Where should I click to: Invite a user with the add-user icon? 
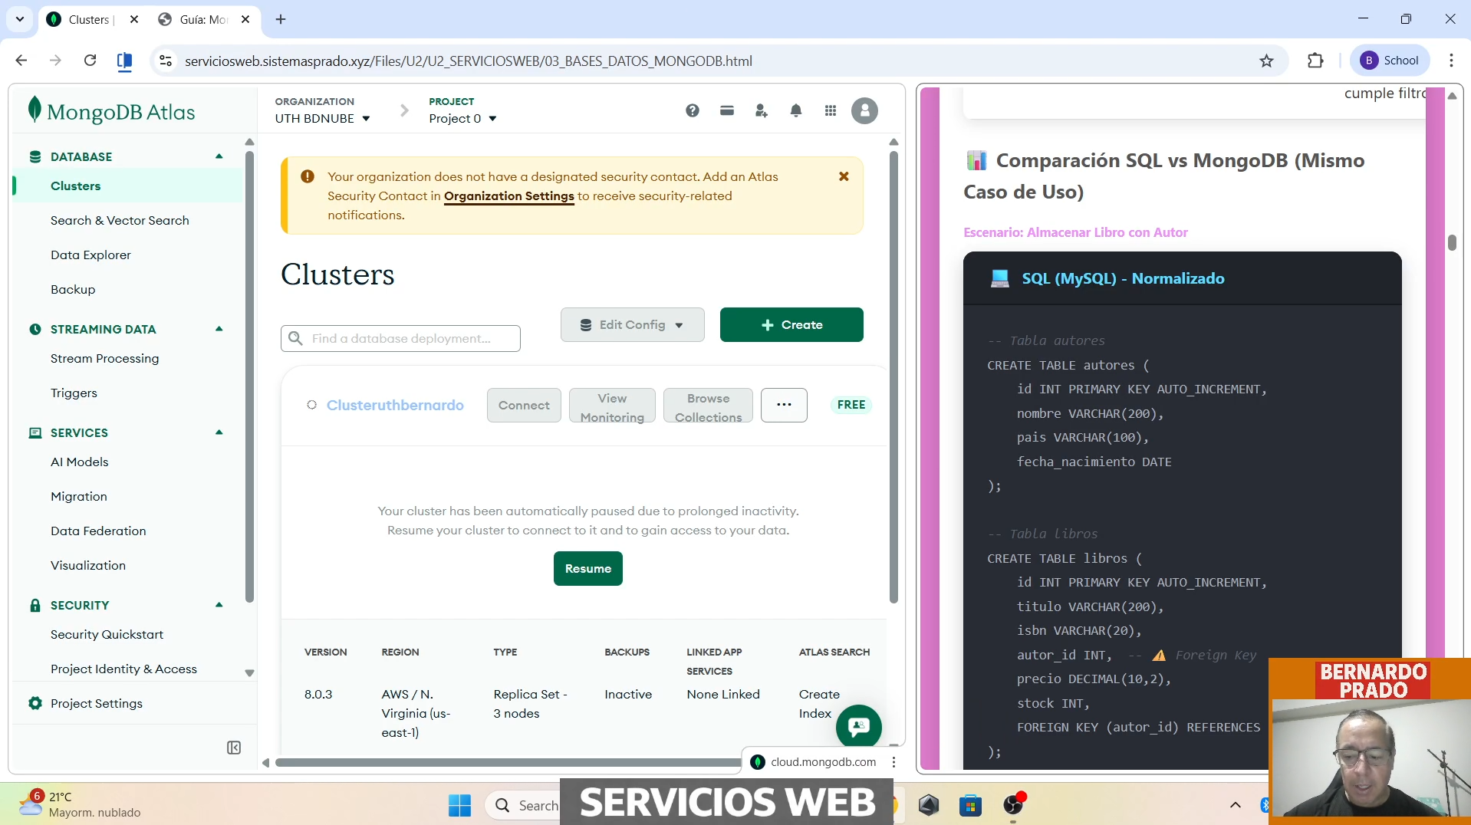coord(762,110)
